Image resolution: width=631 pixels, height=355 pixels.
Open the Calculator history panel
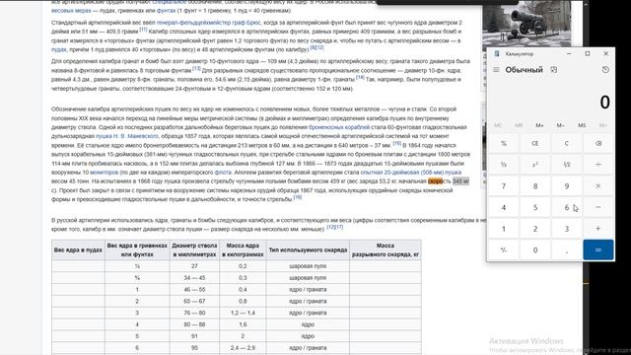(605, 70)
